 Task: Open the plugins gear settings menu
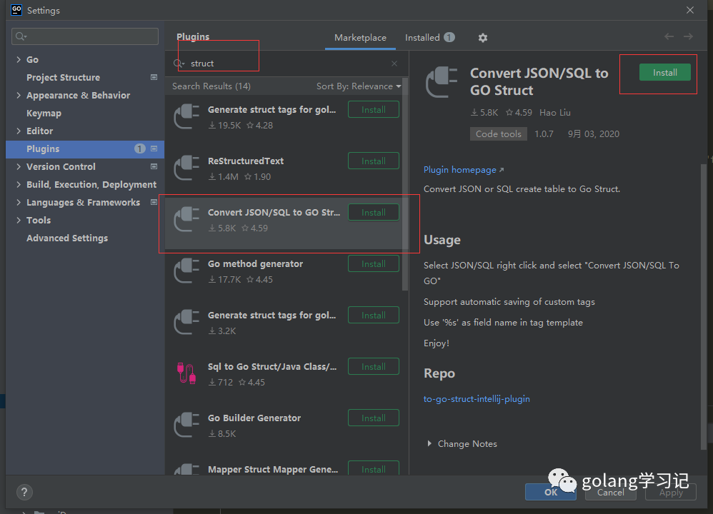tap(482, 38)
